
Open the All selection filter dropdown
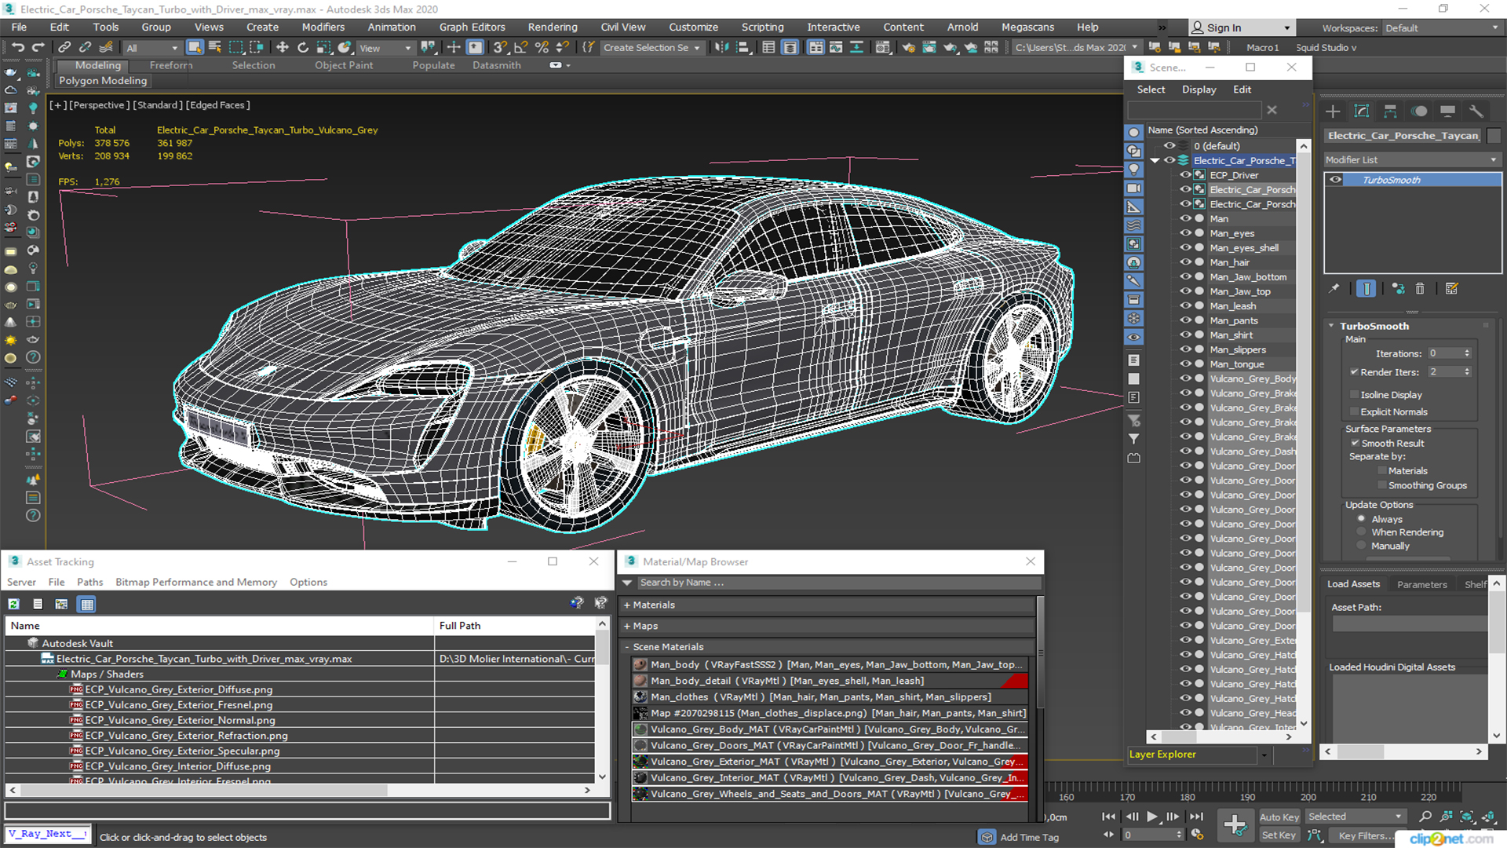pos(152,48)
